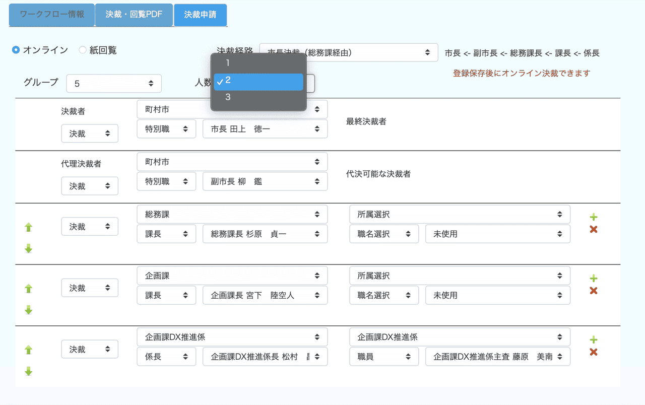Delete 企画課 row with red X

(x=593, y=291)
